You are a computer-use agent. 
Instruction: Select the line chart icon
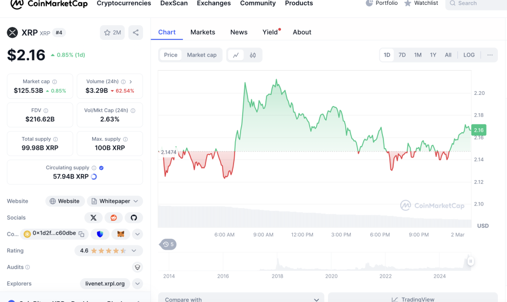coord(236,55)
